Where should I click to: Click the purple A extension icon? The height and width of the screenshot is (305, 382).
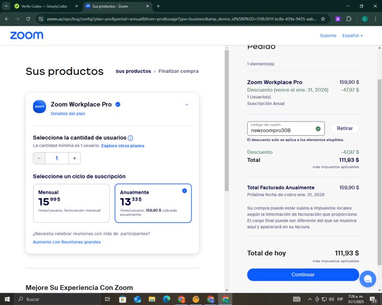(338, 18)
